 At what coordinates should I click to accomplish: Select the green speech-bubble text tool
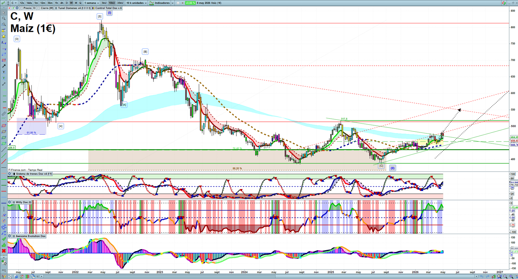point(4,78)
